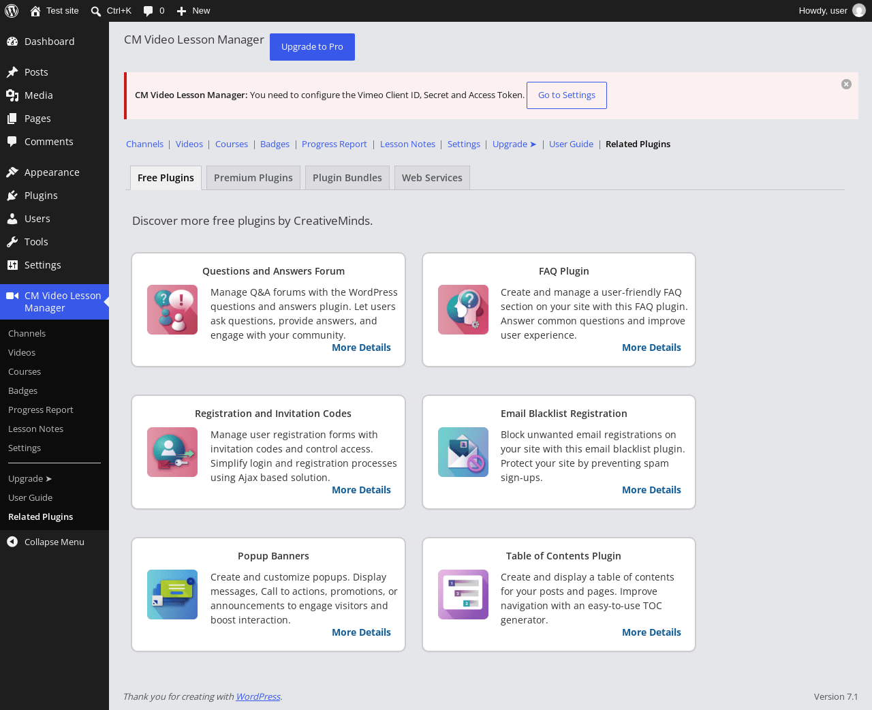872x710 pixels.
Task: Click the Comments speech bubble sidebar icon
Action: click(12, 142)
